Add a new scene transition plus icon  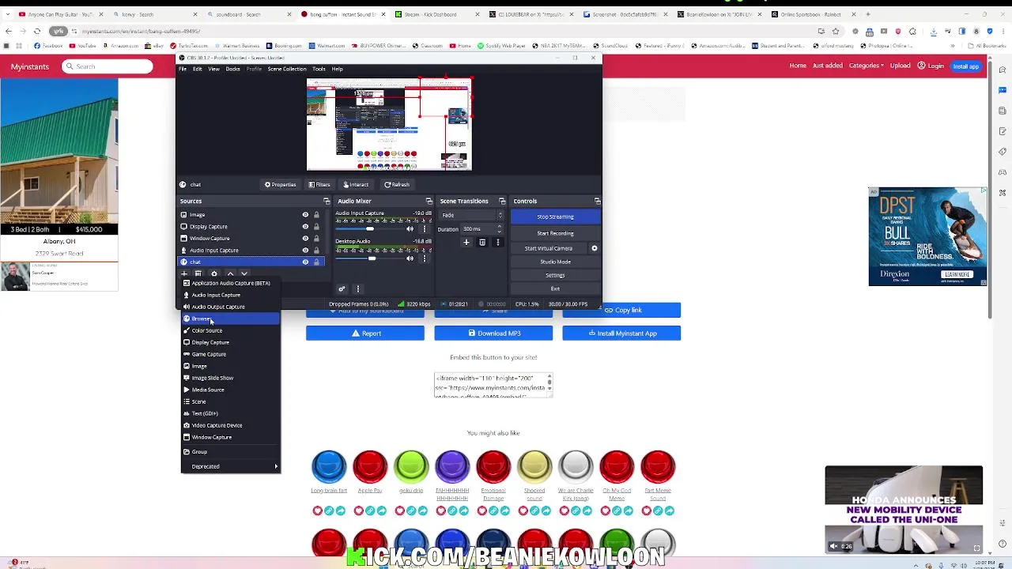(466, 243)
